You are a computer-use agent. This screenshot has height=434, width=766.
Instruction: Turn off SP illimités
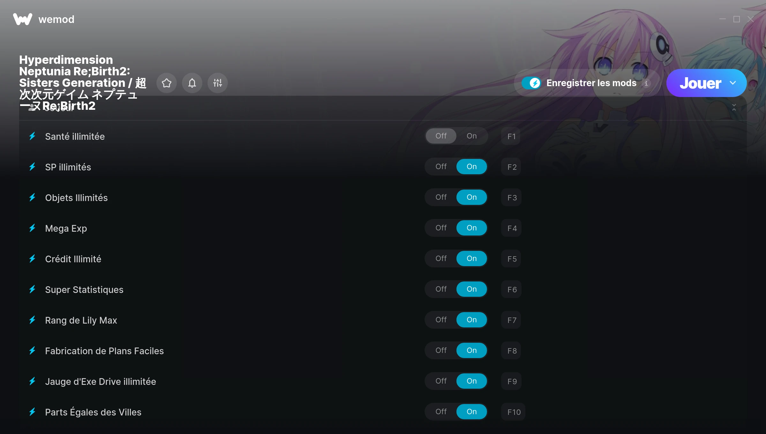[441, 167]
